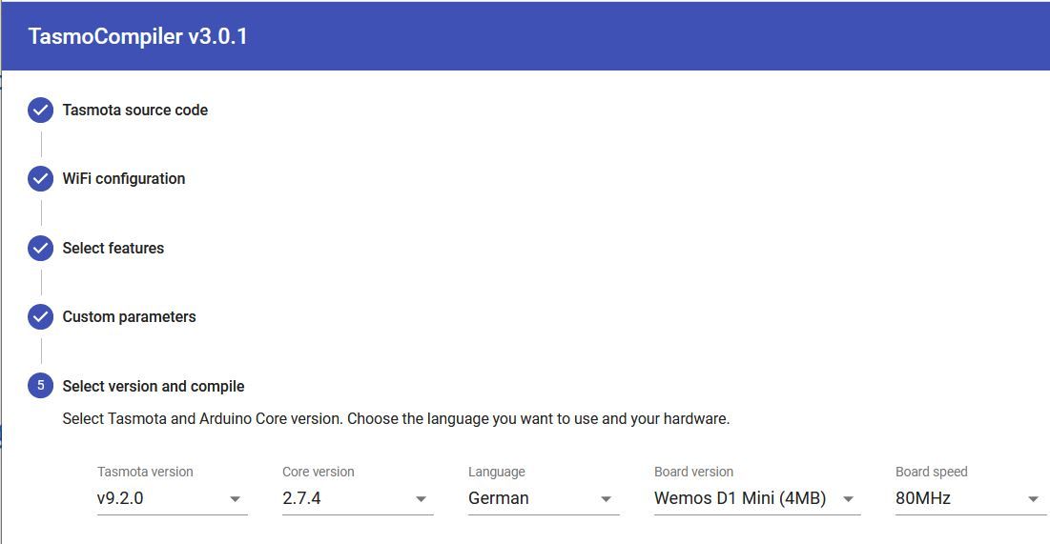The image size is (1050, 544).
Task: Open the Board version dropdown Wemos D1 Mini
Action: [756, 498]
